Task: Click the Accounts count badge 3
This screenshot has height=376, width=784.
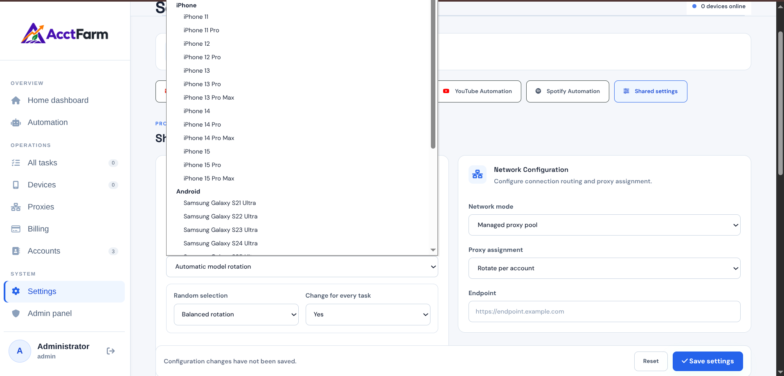Action: (x=113, y=251)
